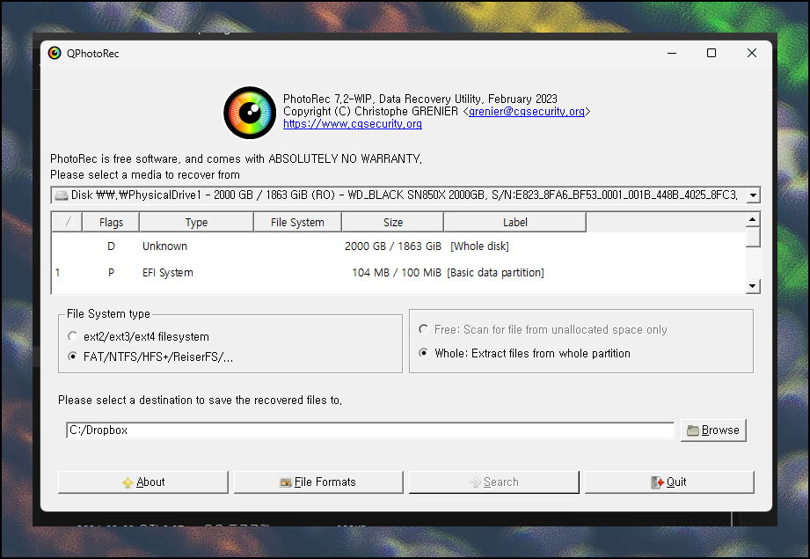Screen dimensions: 810x559
Task: Select Whole: extract files from whole partition
Action: [x=424, y=353]
